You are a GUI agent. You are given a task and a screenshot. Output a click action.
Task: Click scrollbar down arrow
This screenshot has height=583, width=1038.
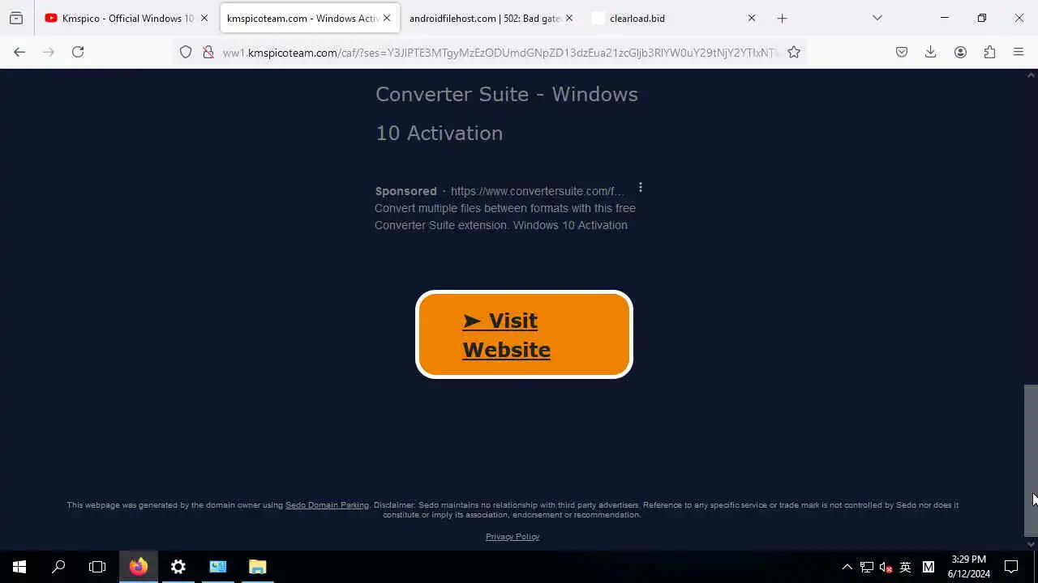tap(1031, 544)
